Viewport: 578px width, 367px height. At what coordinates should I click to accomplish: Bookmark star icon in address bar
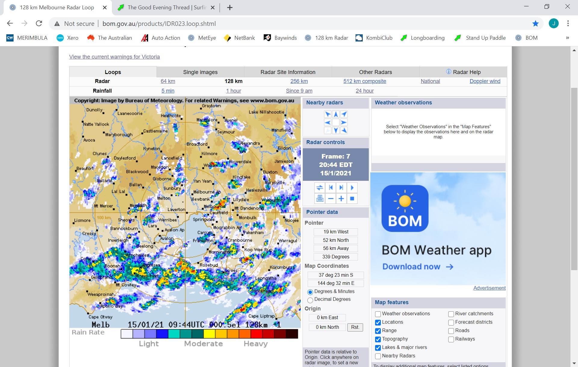535,23
